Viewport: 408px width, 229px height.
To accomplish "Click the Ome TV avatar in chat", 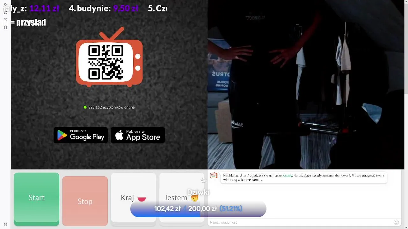I will click(x=214, y=175).
